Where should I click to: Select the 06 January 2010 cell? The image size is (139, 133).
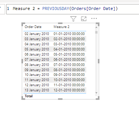(x=37, y=55)
